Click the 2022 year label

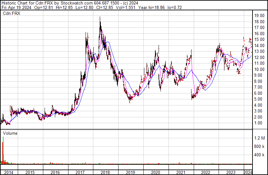point(206,172)
